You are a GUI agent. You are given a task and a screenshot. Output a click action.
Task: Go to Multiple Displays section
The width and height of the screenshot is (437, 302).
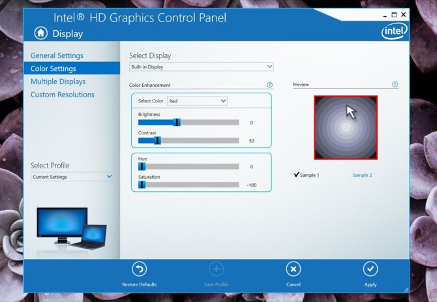(58, 82)
